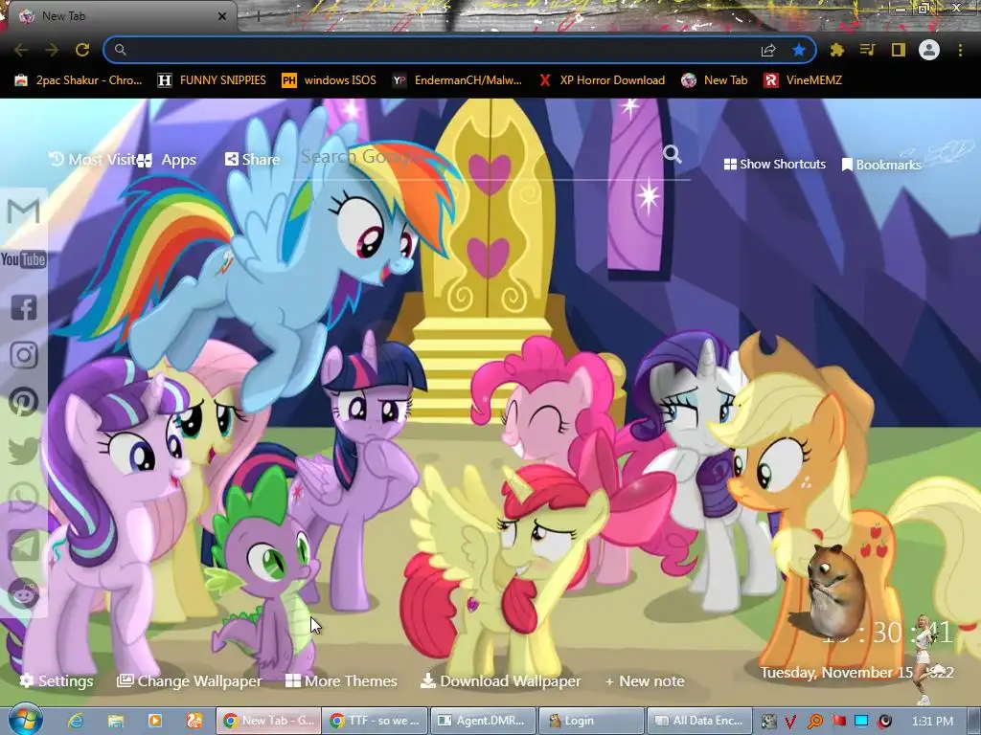Image resolution: width=981 pixels, height=735 pixels.
Task: Open UC Browser taskbar icon
Action: pos(194,721)
